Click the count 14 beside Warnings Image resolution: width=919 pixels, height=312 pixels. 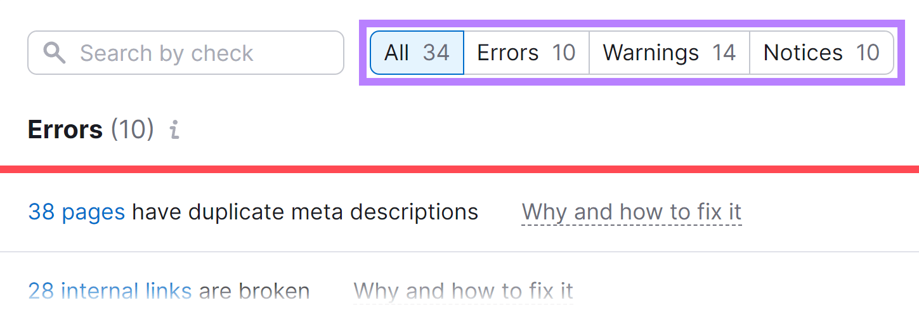(723, 53)
